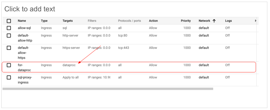The image size is (270, 110).
Task: Check the allow-sql rule checkbox
Action: [9, 28]
